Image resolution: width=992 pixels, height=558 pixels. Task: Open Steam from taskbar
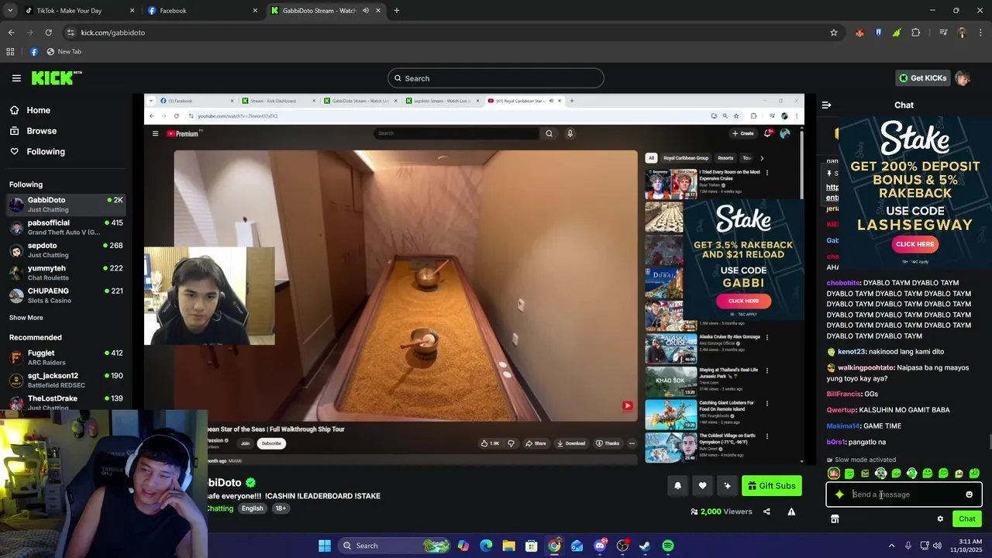pyautogui.click(x=645, y=546)
